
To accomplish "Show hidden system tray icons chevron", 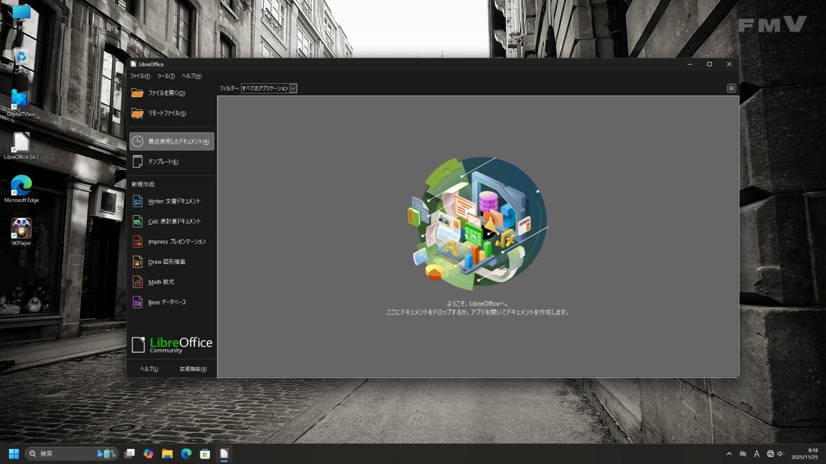I will point(729,454).
